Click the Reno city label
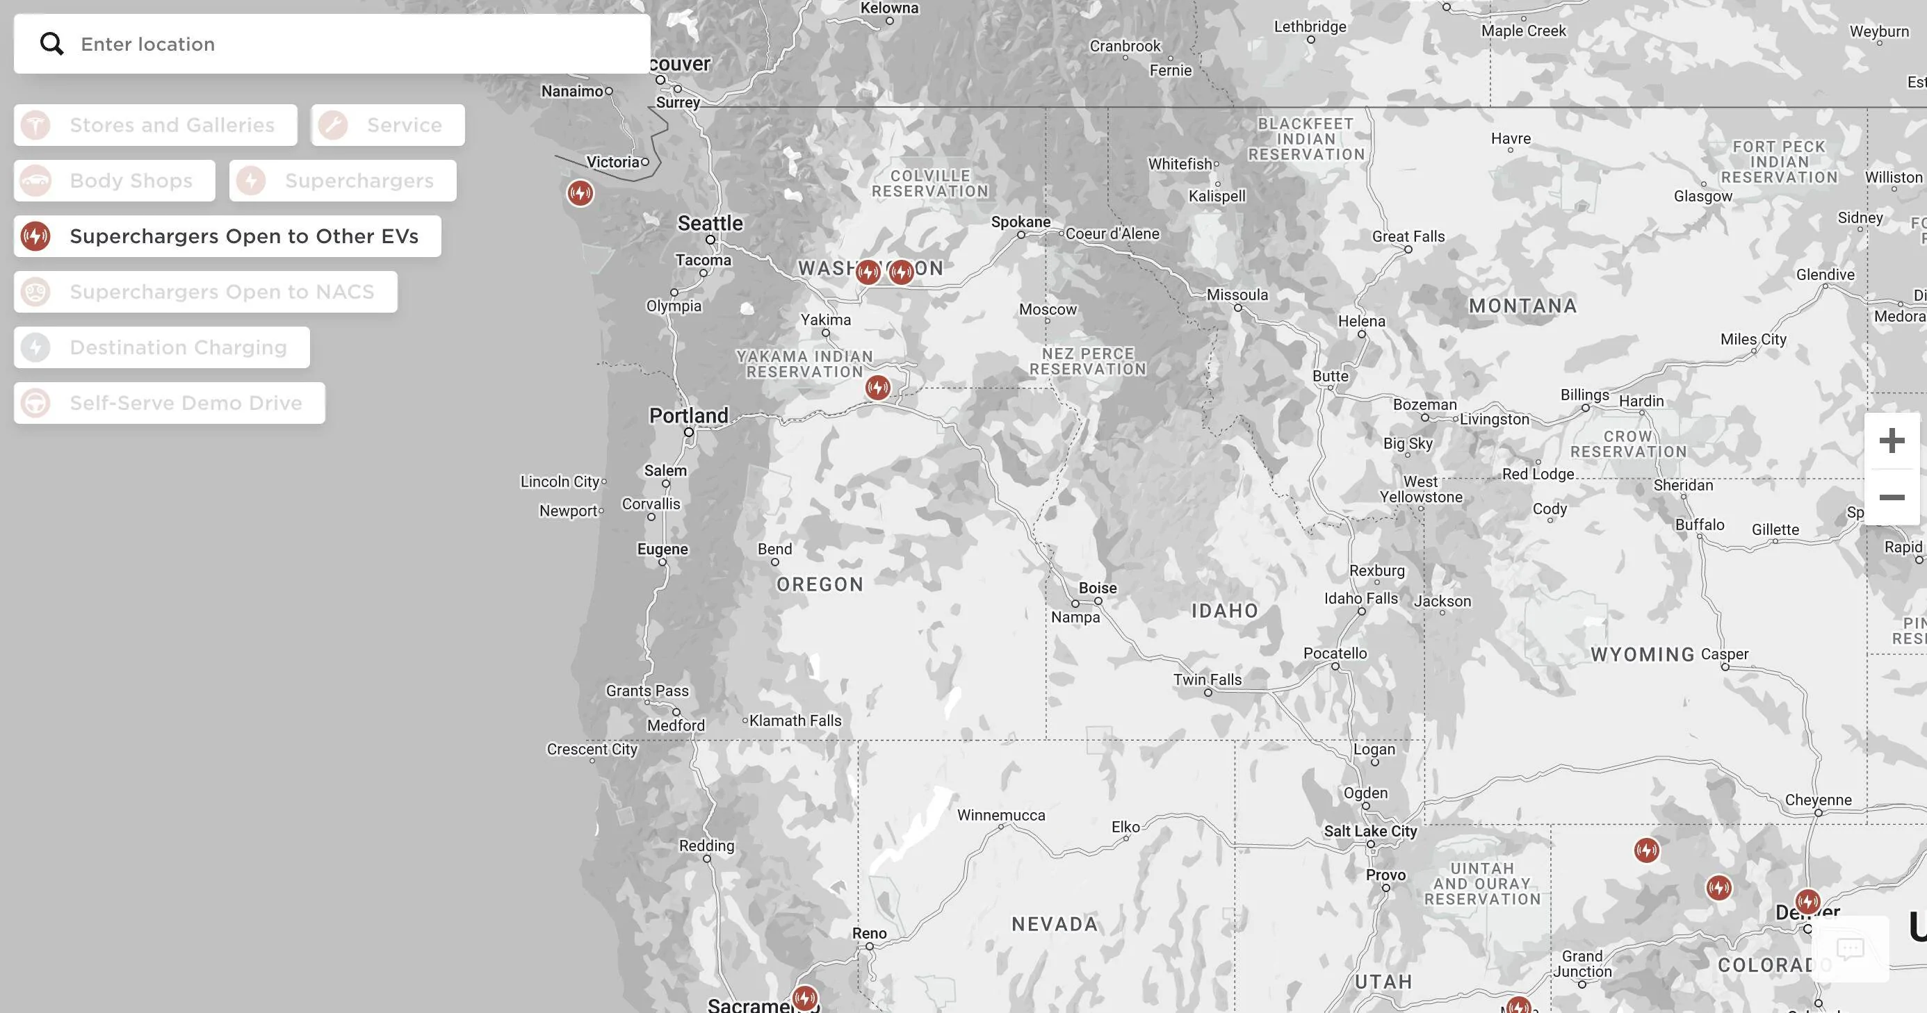1927x1013 pixels. (869, 933)
